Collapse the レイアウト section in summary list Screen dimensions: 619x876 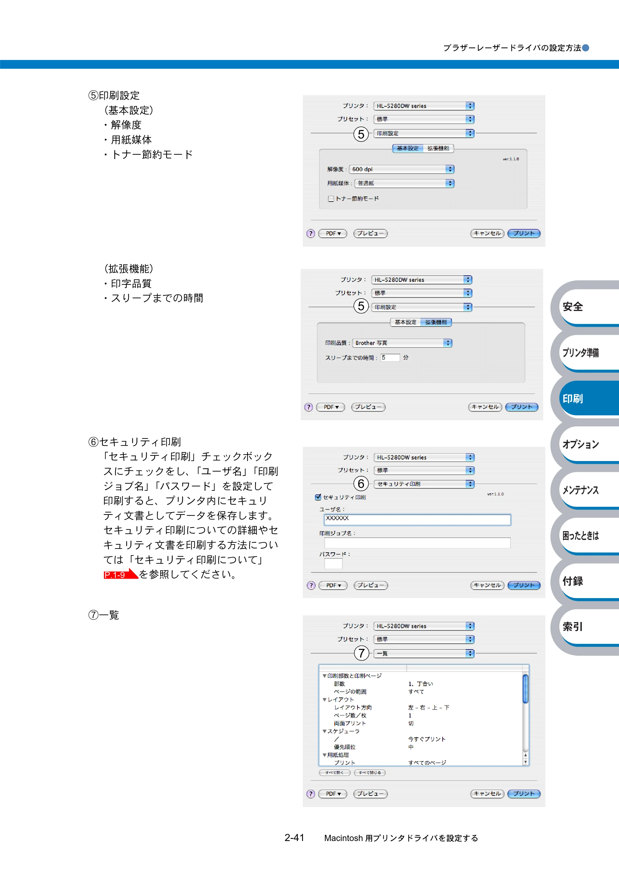[x=324, y=700]
